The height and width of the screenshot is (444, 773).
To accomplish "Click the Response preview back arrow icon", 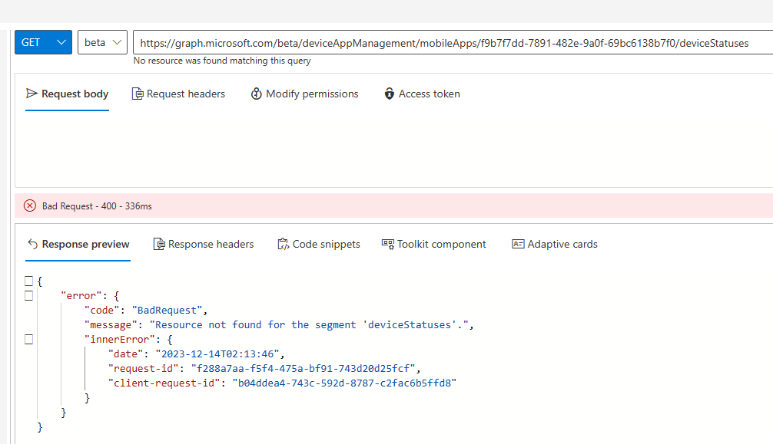I will point(32,244).
